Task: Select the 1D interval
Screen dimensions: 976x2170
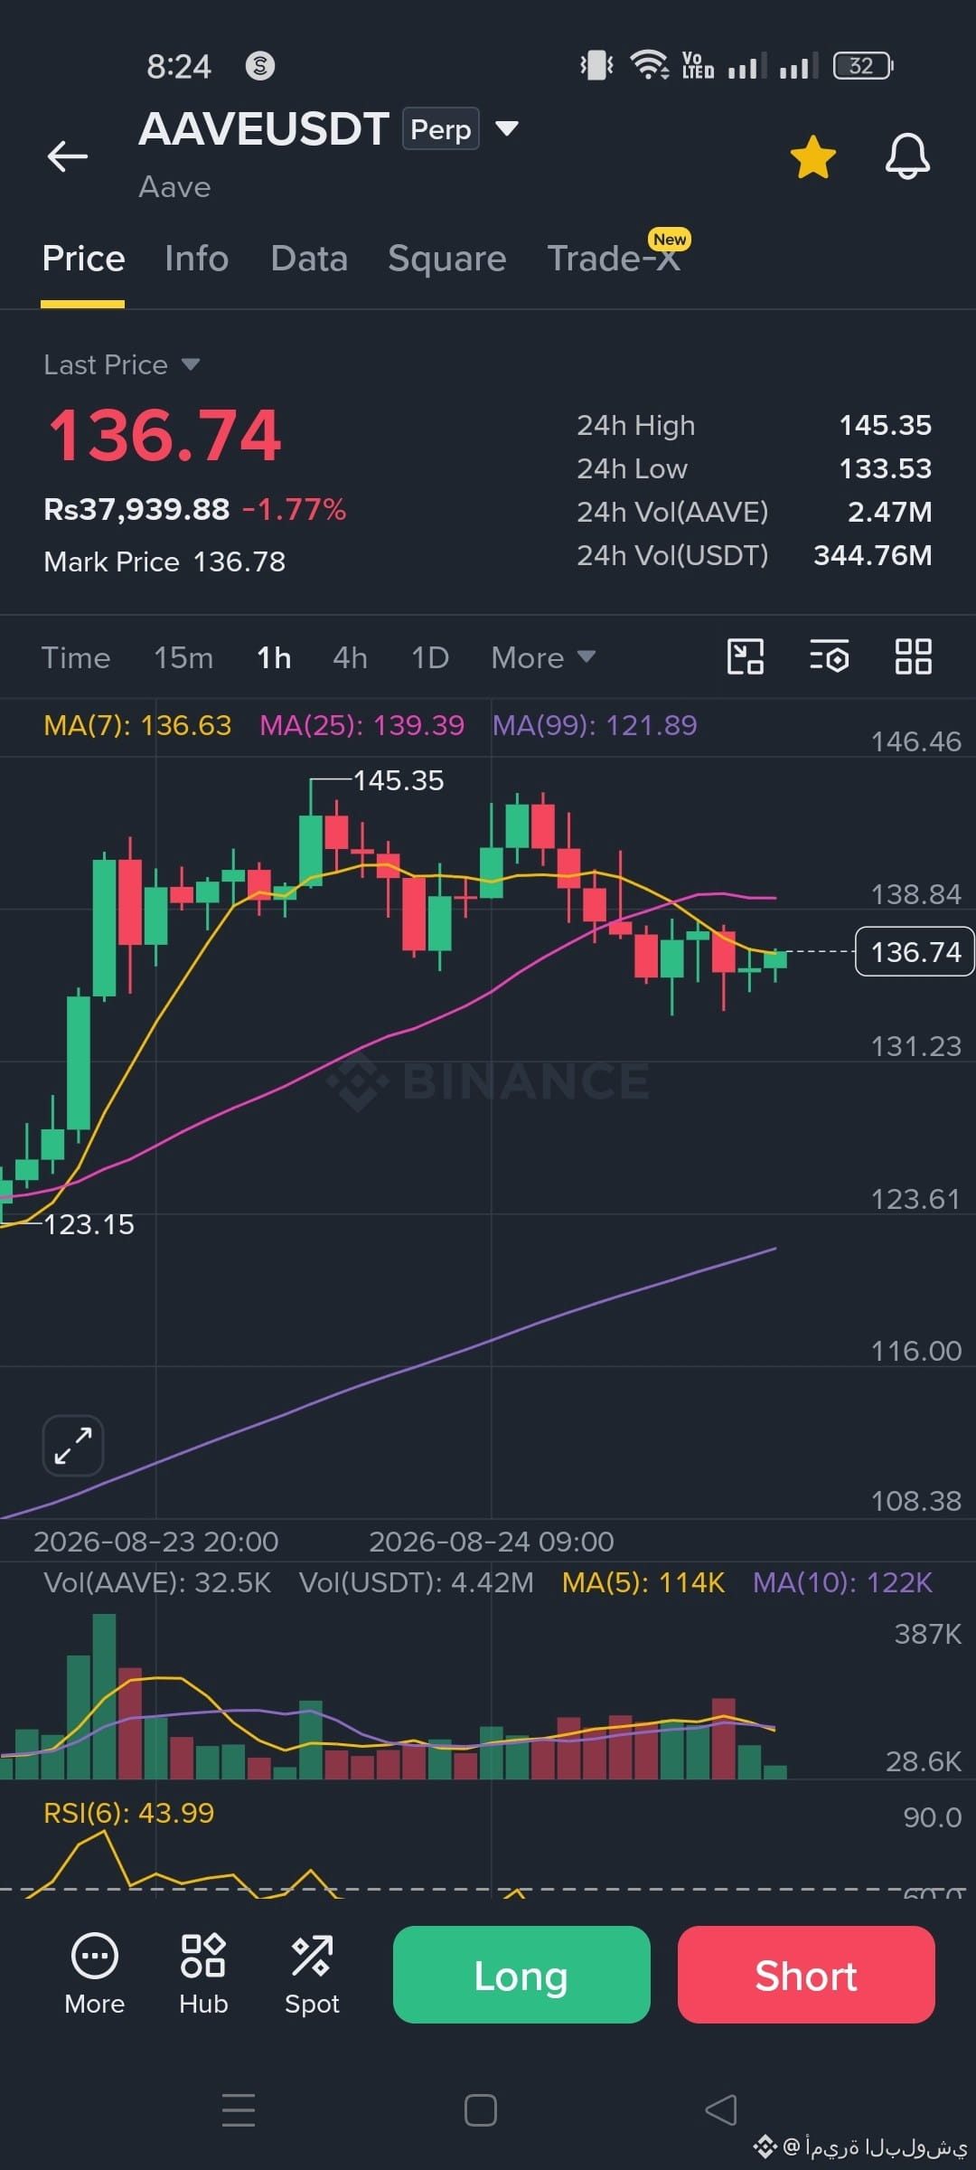Action: tap(430, 657)
